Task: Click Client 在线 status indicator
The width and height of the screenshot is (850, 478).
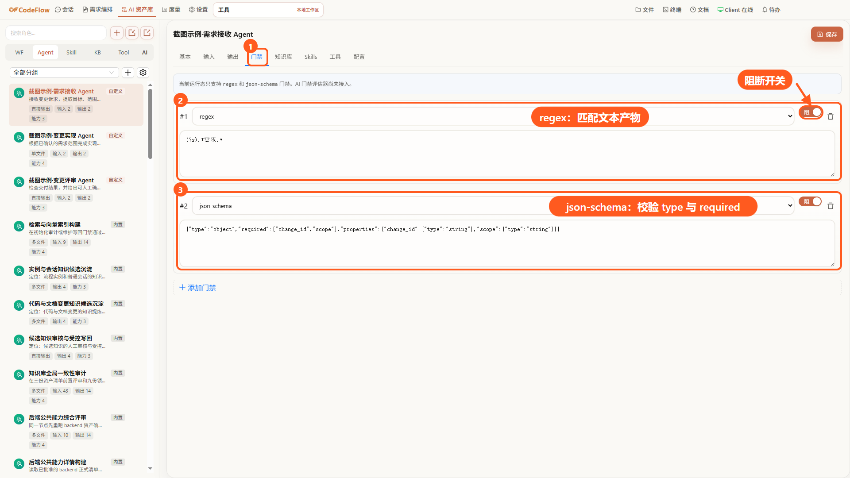Action: (735, 10)
